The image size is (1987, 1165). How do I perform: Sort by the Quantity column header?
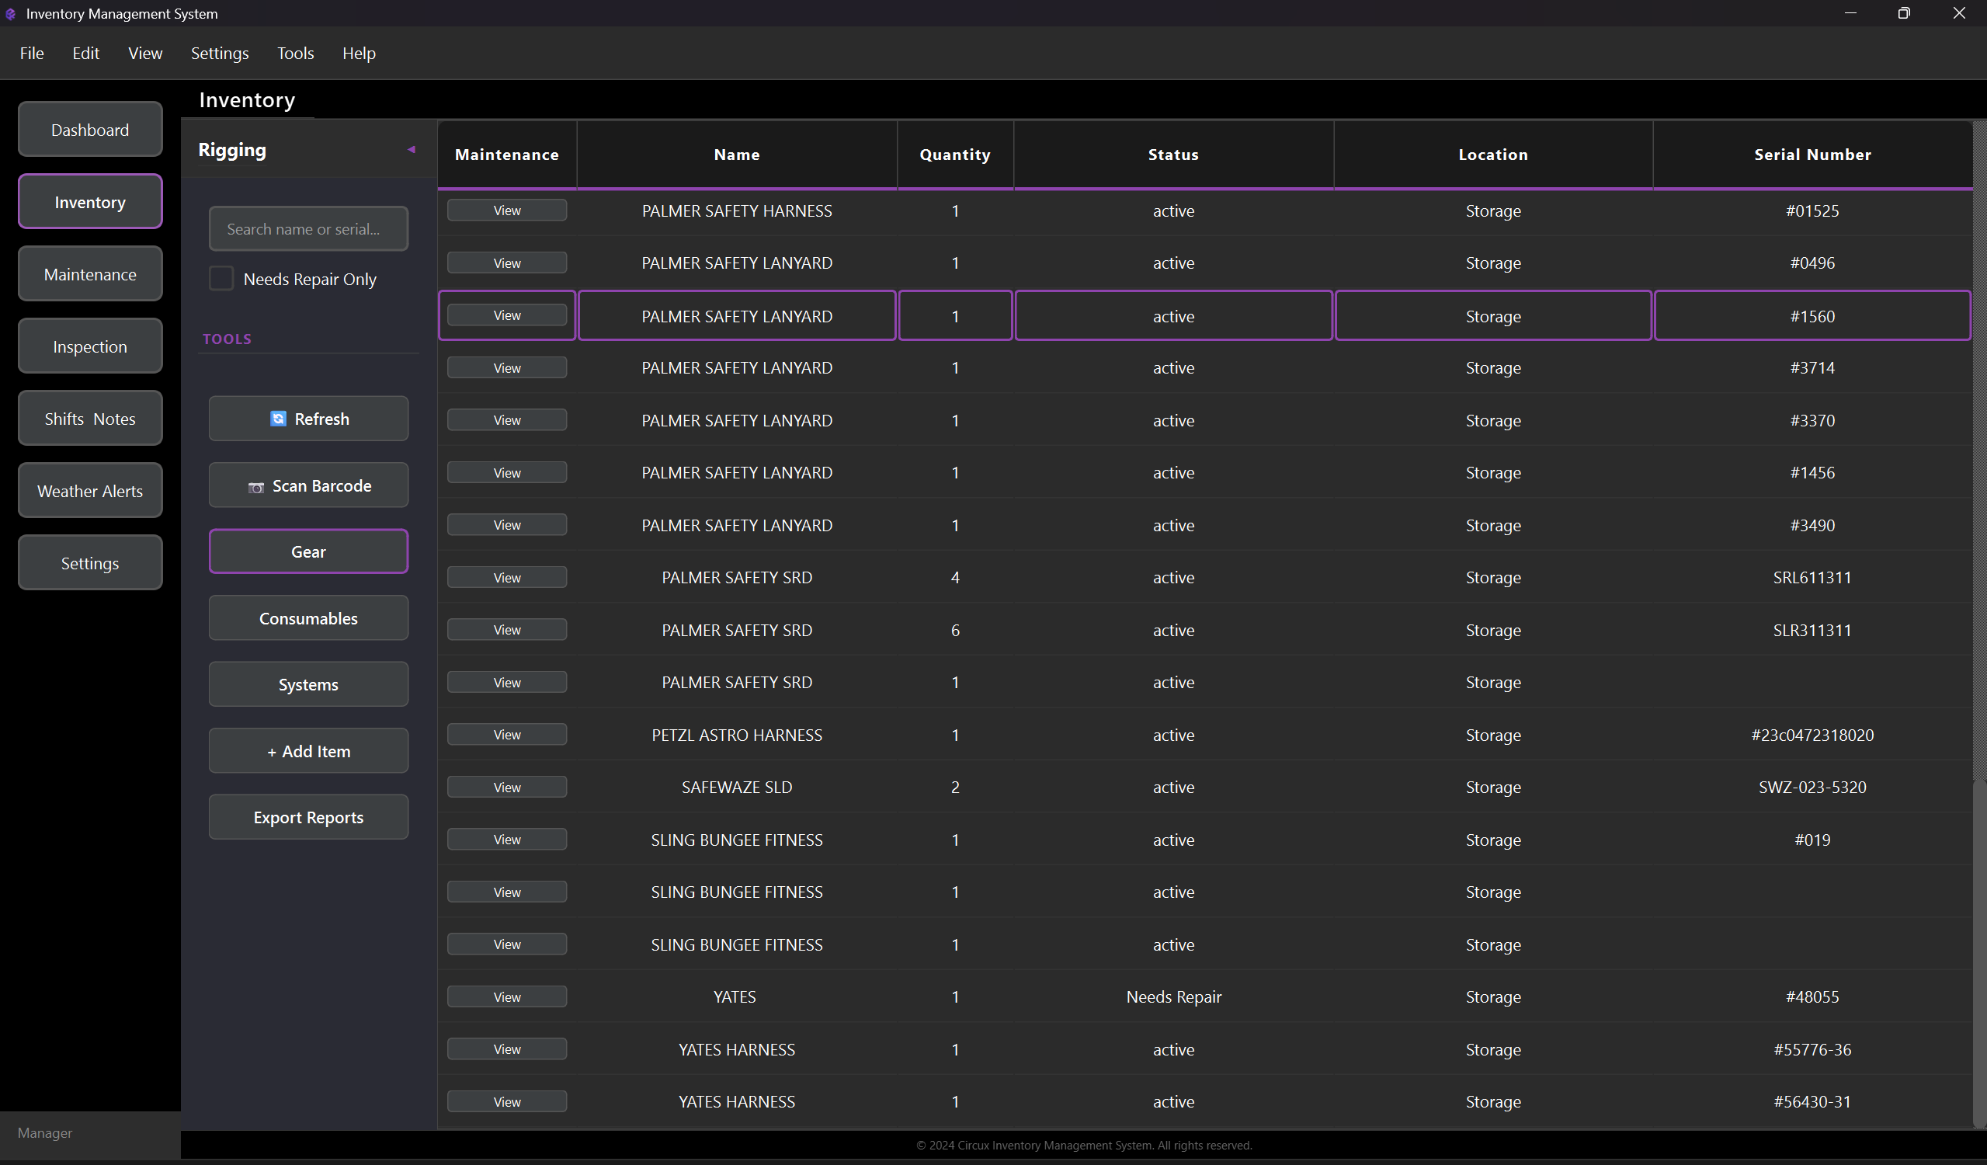coord(954,155)
